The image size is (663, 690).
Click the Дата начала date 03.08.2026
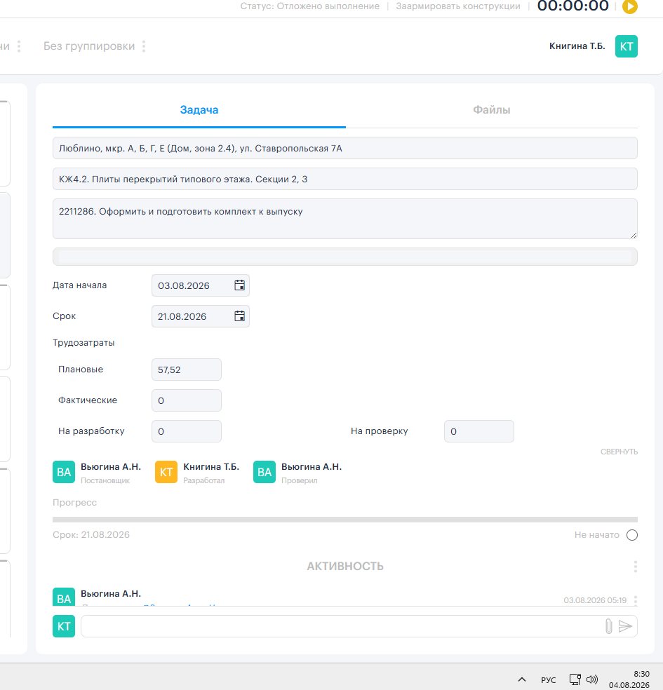(184, 285)
